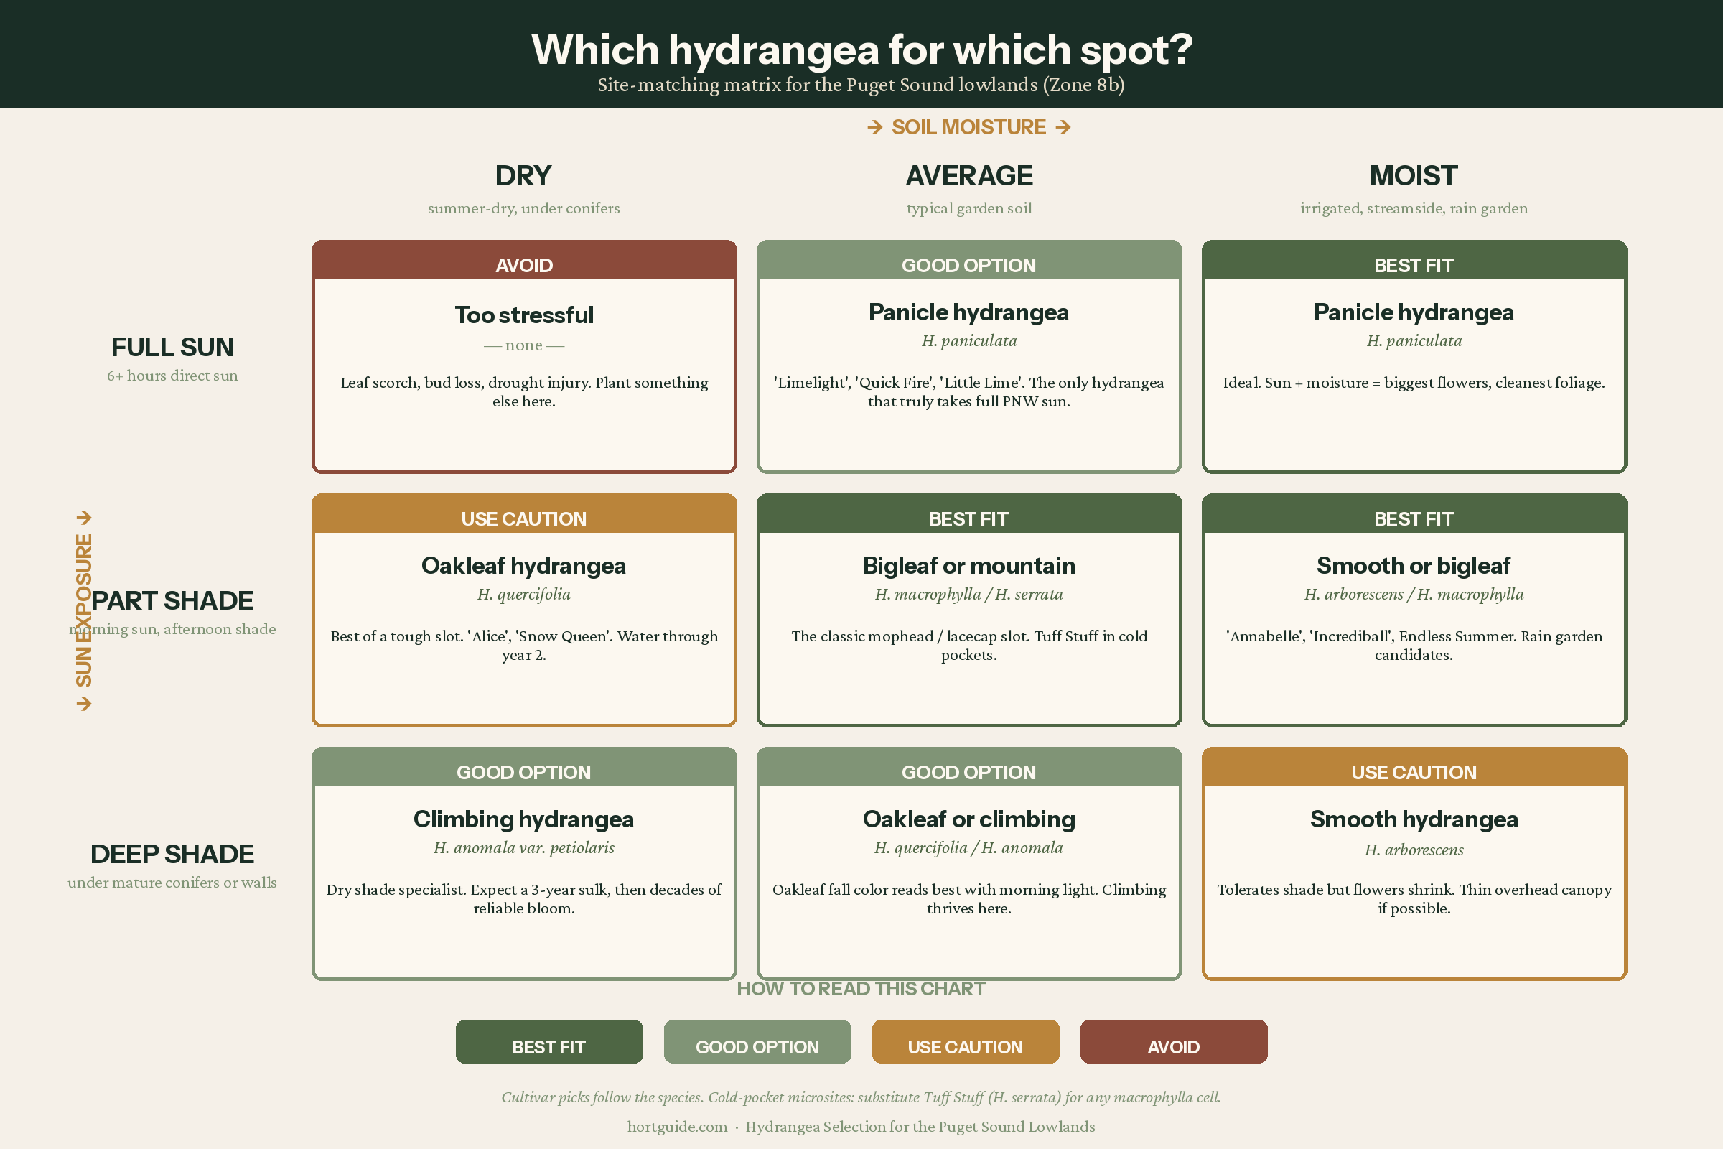Click the left arrow before SOIL MOISTURE
The image size is (1723, 1149).
click(x=874, y=127)
